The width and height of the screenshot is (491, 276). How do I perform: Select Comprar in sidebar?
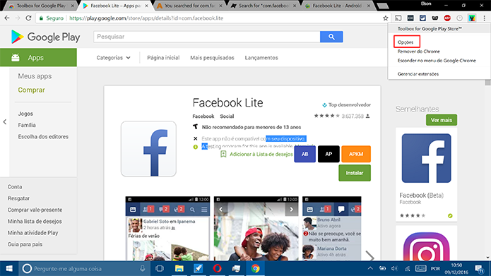coord(31,90)
